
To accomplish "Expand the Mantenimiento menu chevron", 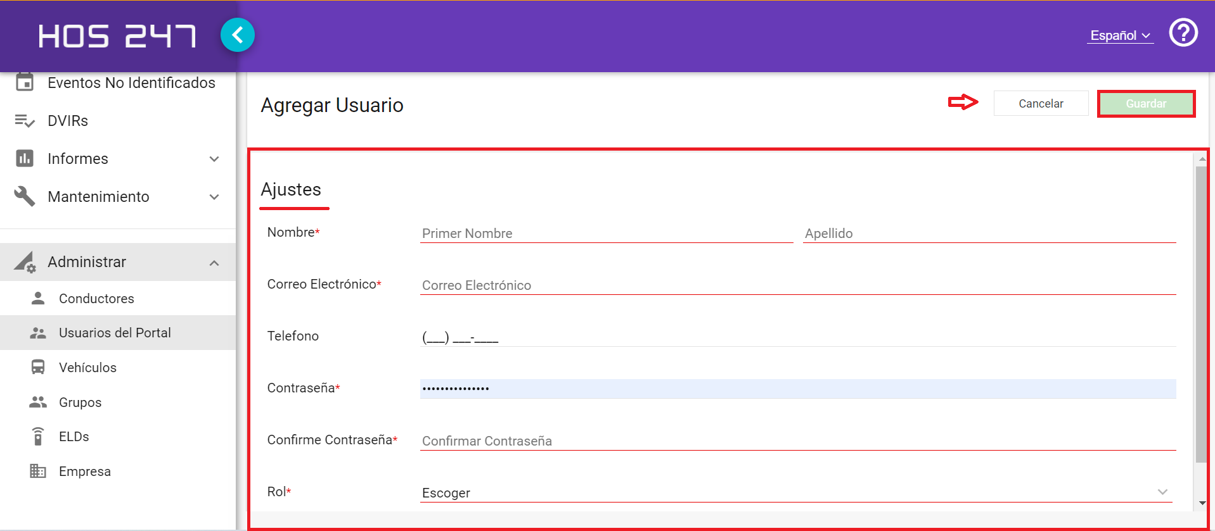I will click(214, 197).
